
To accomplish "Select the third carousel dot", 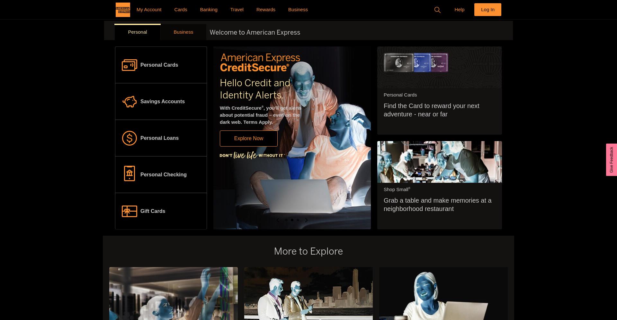I will (298, 220).
